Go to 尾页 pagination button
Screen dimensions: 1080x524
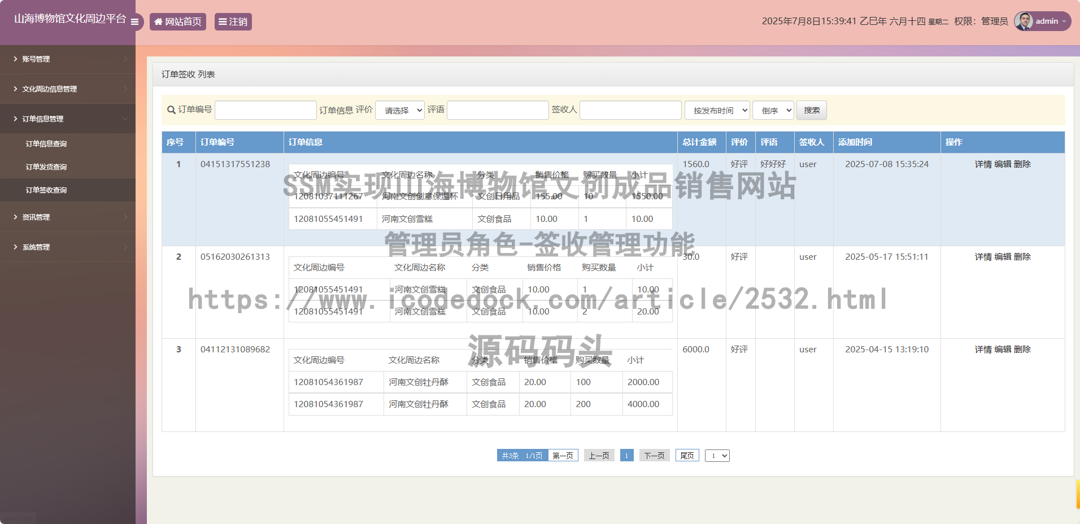coord(687,455)
